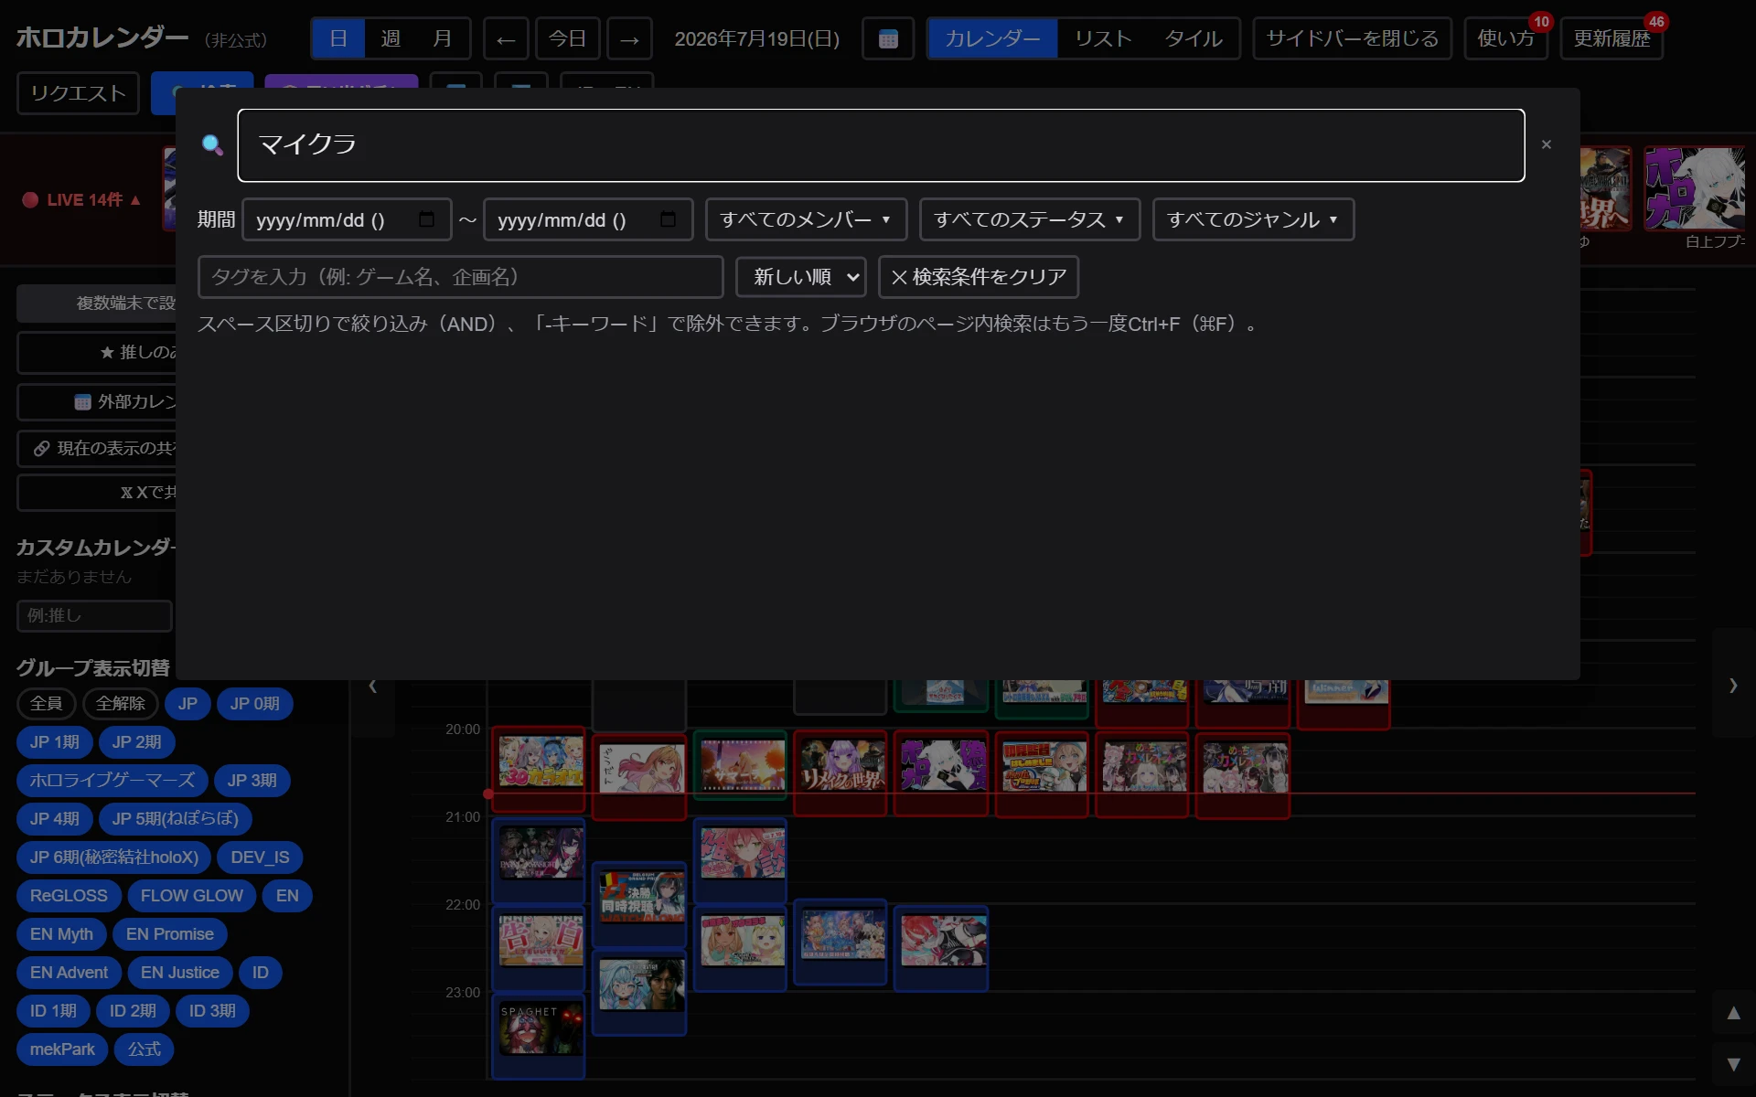Select all groups with the 全員 chip
Screen dimensions: 1756x1097
(x=47, y=704)
